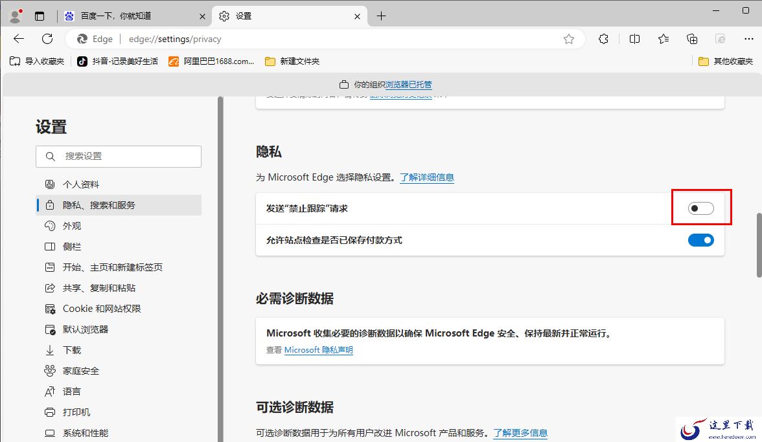Open Collections icon in toolbar

pos(692,39)
